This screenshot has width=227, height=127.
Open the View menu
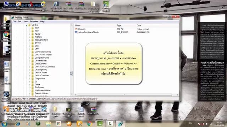(26, 22)
